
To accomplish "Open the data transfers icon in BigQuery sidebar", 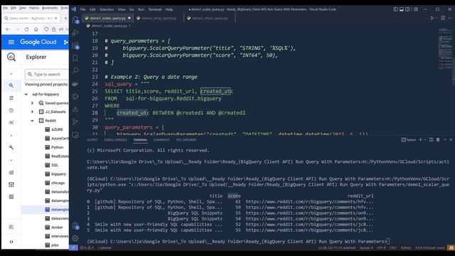I will (x=11, y=98).
